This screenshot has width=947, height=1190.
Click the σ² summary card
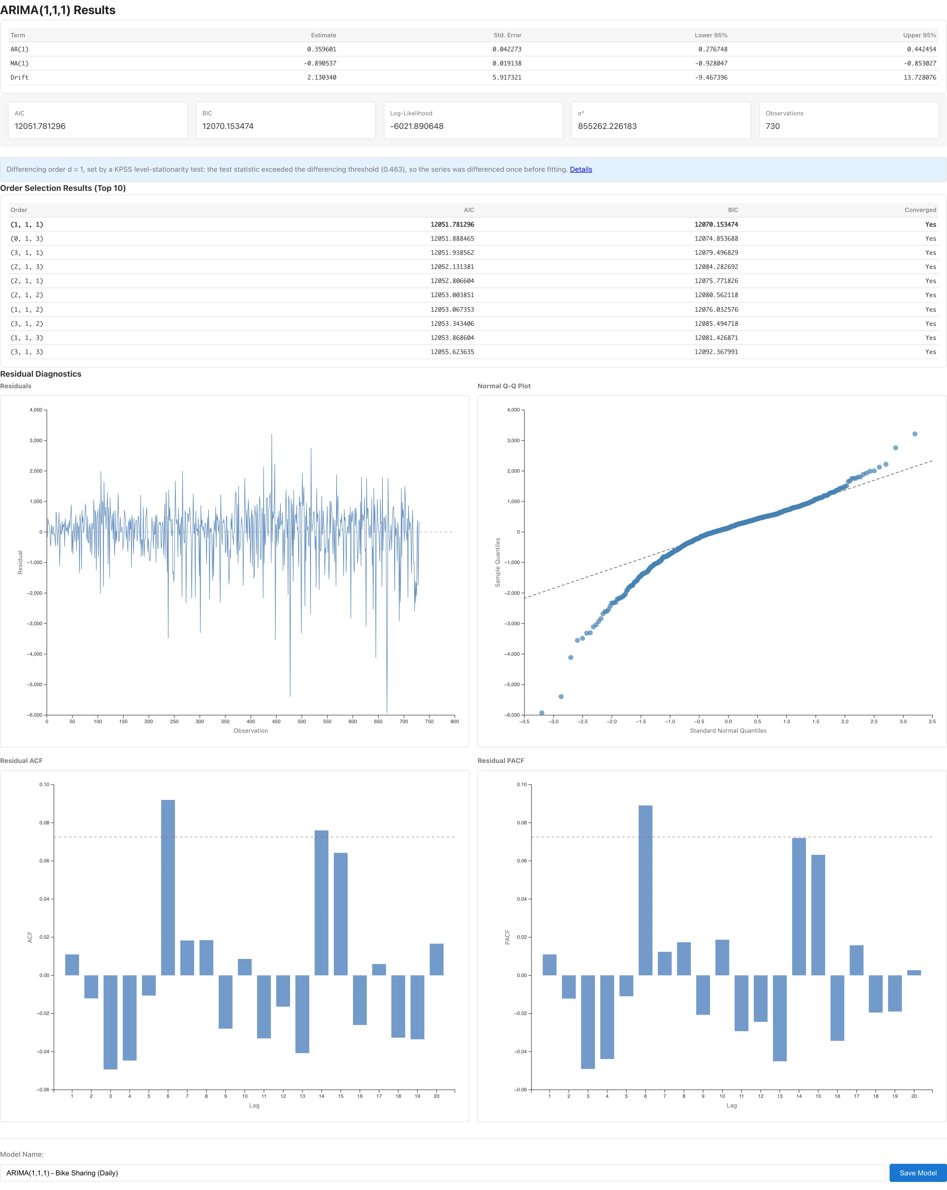[x=661, y=120]
